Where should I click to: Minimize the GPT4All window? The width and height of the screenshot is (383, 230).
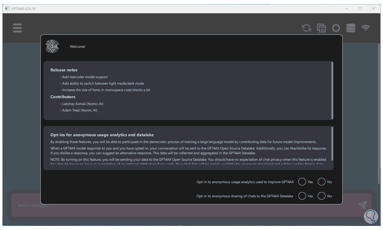click(347, 9)
